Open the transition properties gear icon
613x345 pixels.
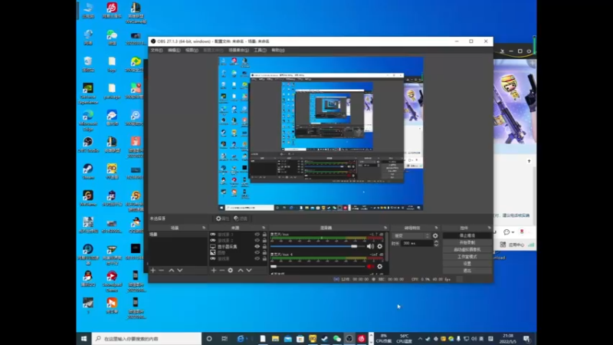point(435,236)
